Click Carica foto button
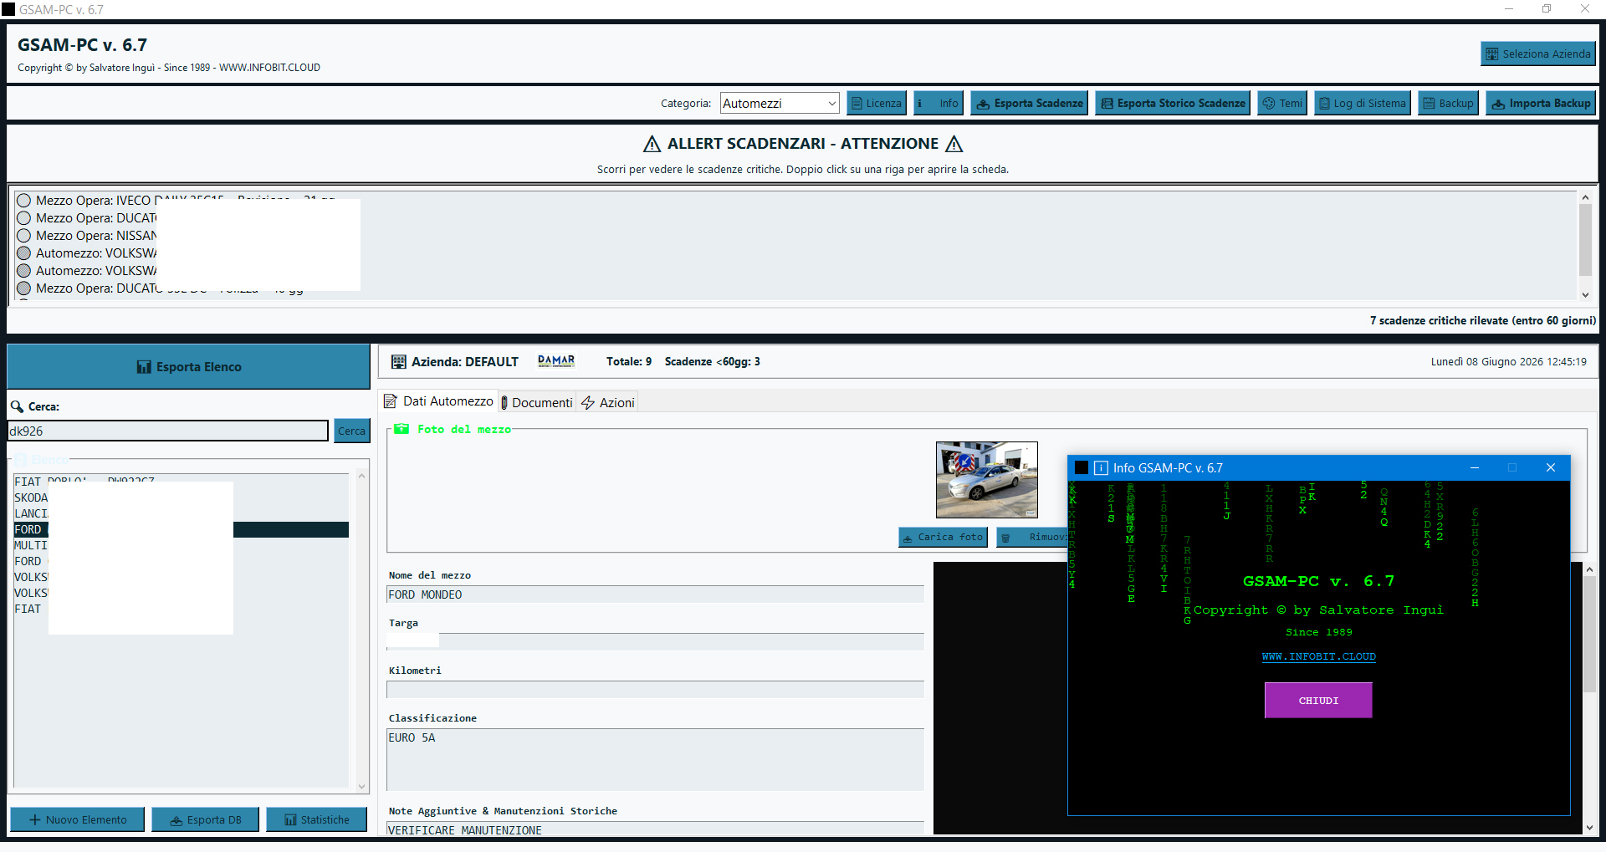Image resolution: width=1606 pixels, height=852 pixels. click(943, 537)
